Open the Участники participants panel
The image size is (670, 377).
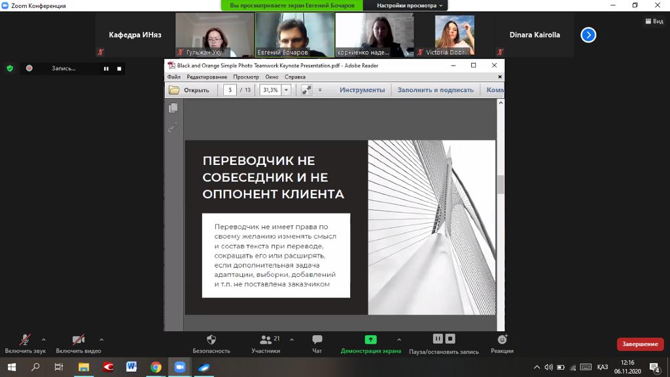pyautogui.click(x=266, y=340)
